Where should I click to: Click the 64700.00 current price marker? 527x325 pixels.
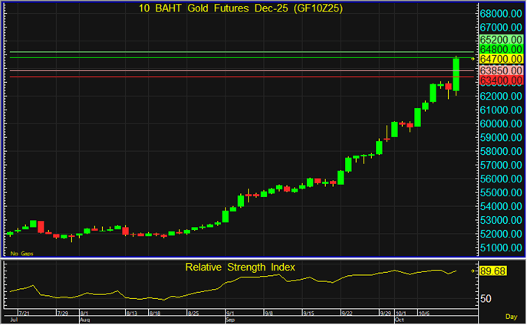click(501, 58)
